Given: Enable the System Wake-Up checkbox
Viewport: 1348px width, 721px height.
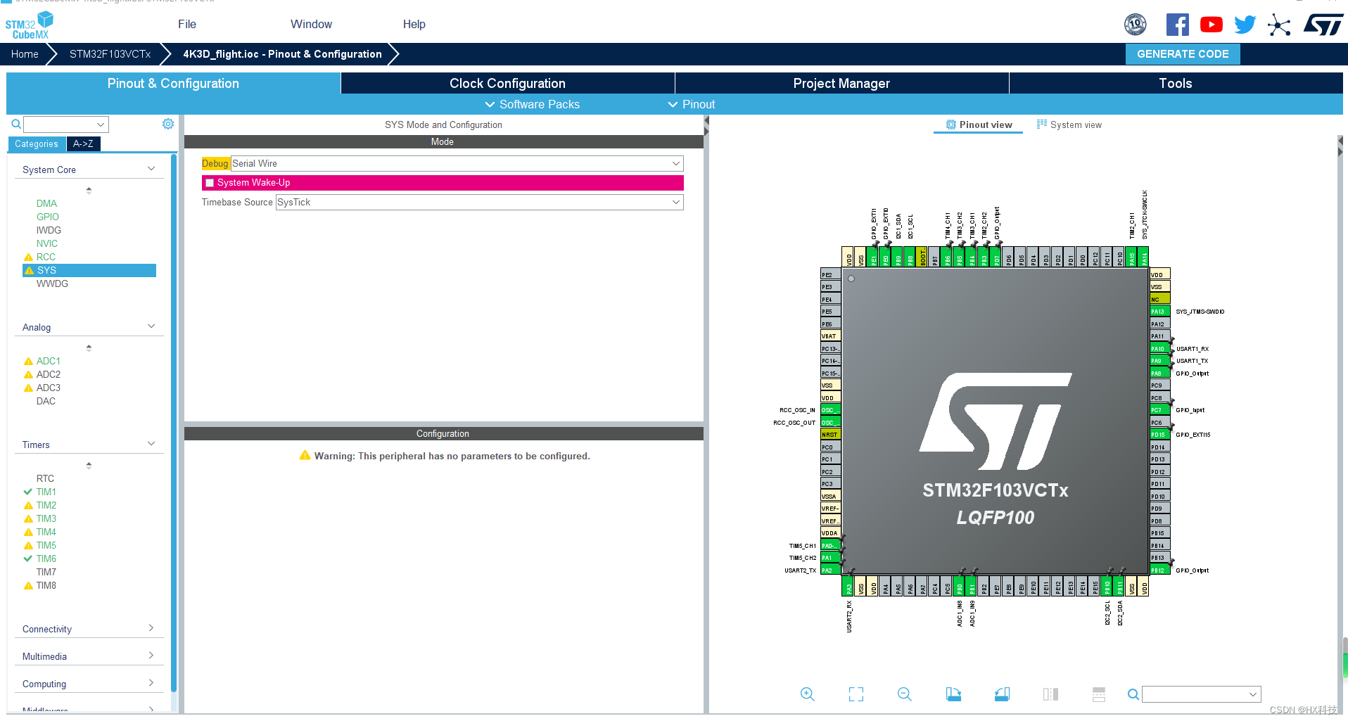Looking at the screenshot, I should (x=209, y=182).
